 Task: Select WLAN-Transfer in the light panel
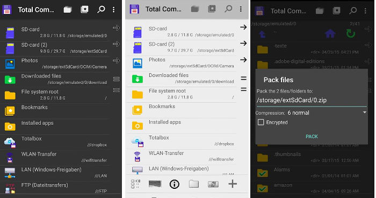point(182,157)
